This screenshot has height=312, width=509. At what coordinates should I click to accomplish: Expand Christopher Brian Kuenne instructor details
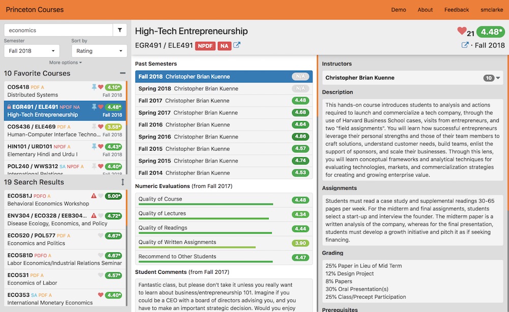[x=498, y=78]
